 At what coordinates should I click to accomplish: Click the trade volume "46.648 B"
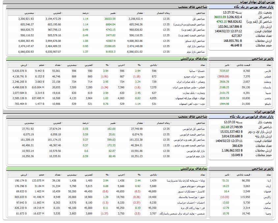pos(236,45)
